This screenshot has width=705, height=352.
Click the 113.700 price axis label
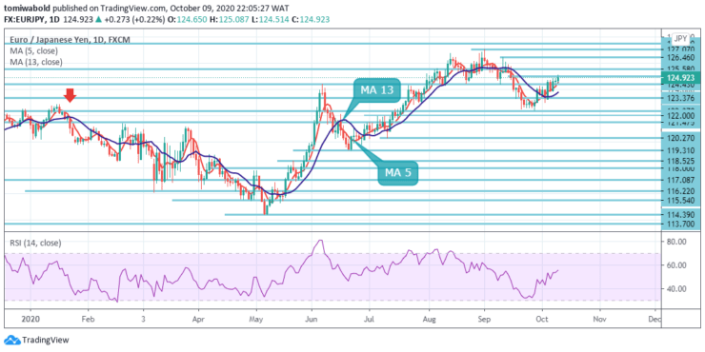point(681,224)
